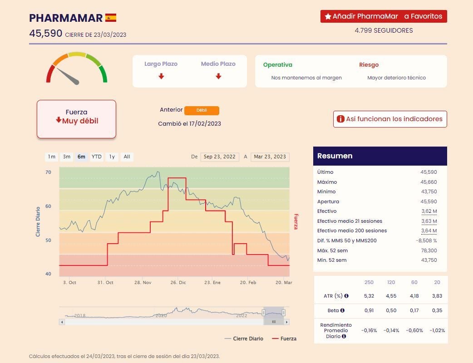Click the red arrow under Medio Plazo
Screen dimensions: 473x363
[x=218, y=76]
